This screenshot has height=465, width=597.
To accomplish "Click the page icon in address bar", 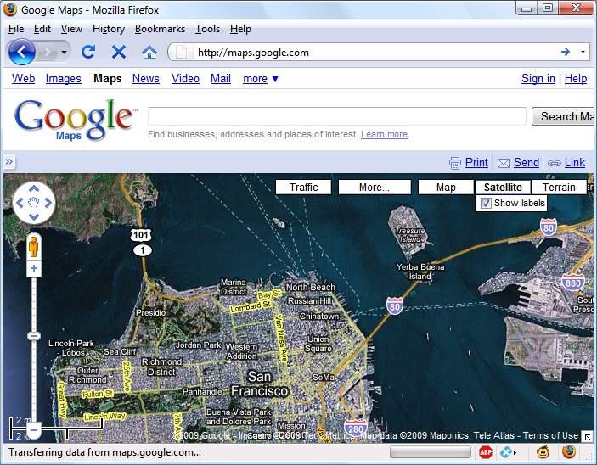I will (181, 52).
